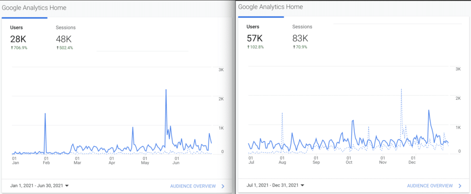
Task: Click the 01 Jun axis label
Action: [x=177, y=160]
